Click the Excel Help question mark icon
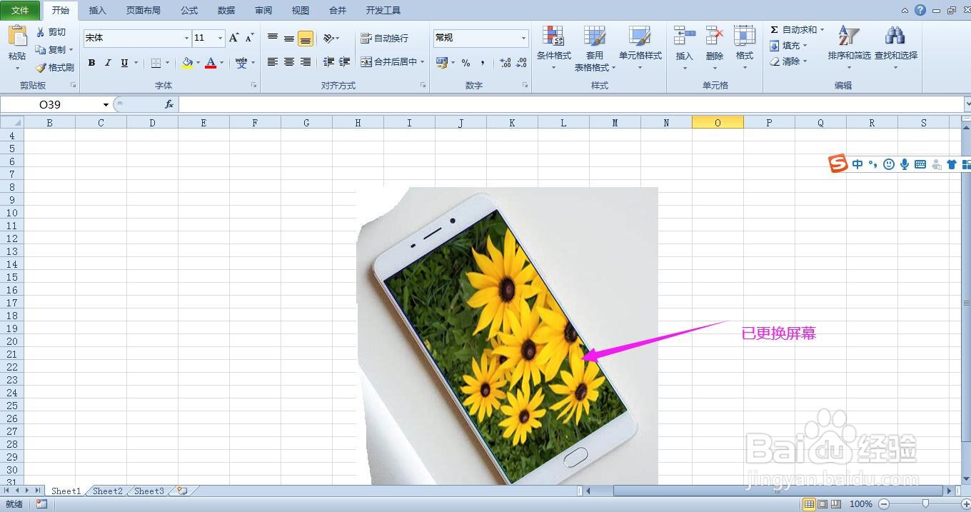 point(920,10)
